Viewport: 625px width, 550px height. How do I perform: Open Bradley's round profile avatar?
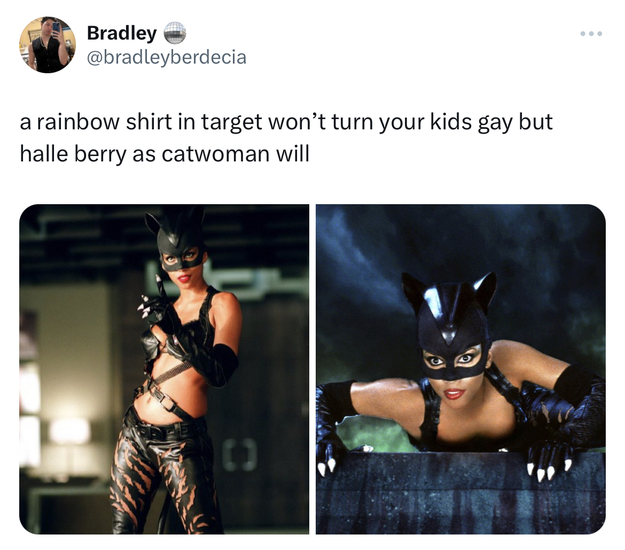coord(48,45)
